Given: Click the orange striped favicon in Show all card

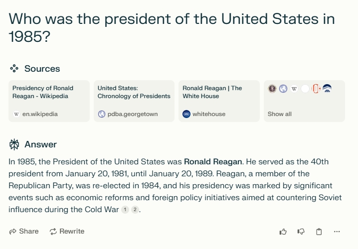Looking at the screenshot, I should click(316, 89).
